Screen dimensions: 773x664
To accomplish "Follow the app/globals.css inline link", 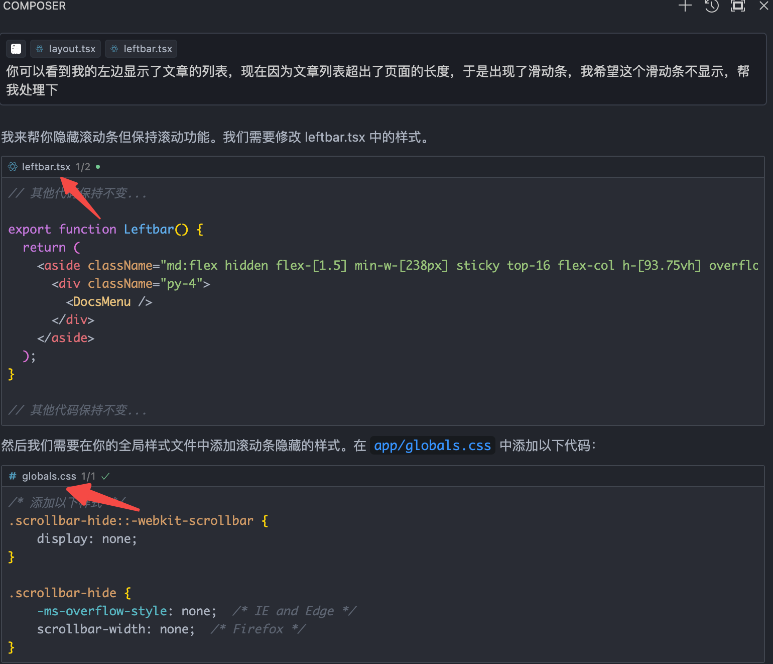I will (x=432, y=446).
